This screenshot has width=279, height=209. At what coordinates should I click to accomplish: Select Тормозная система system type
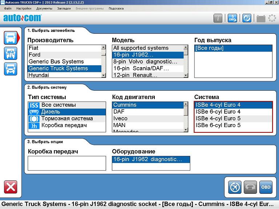click(x=67, y=119)
